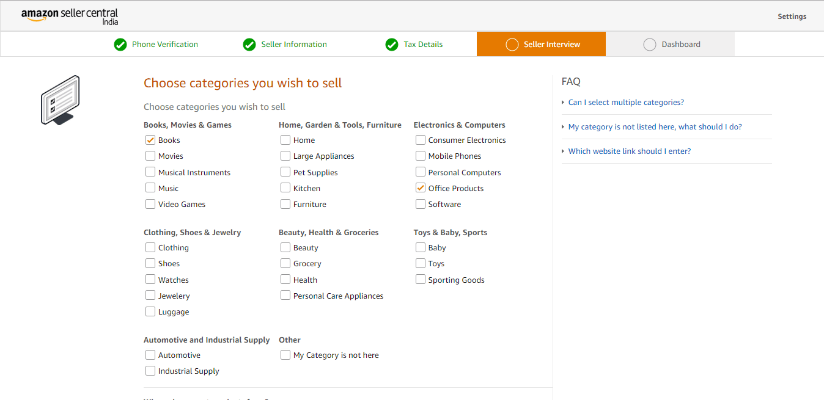The image size is (824, 400).
Task: Go to the Seller Information step
Action: pos(293,45)
